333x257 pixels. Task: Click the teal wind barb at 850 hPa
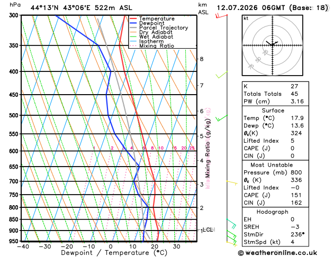231,224
